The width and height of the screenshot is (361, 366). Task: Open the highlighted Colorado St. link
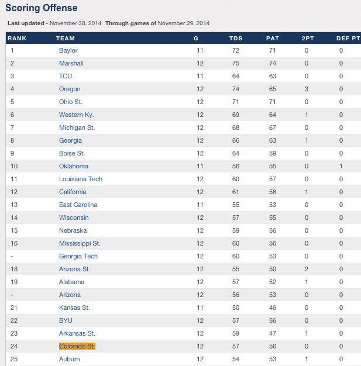pos(77,346)
